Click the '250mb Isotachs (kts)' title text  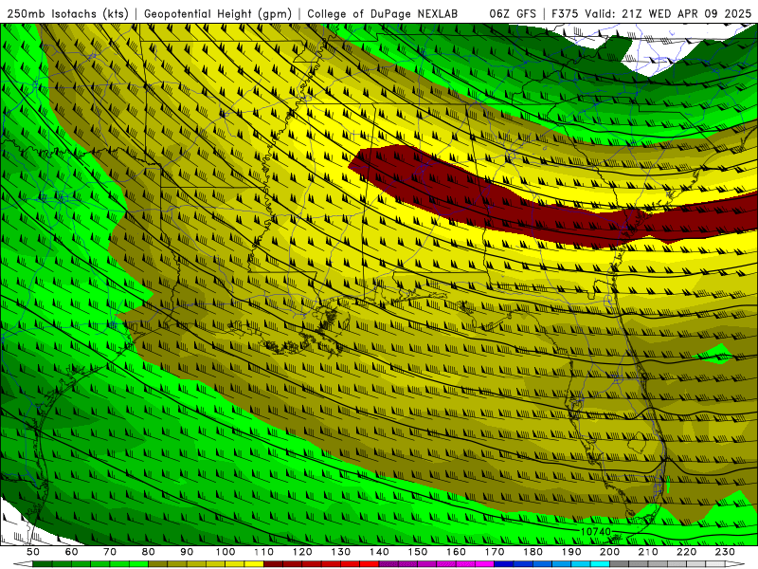pyautogui.click(x=67, y=14)
